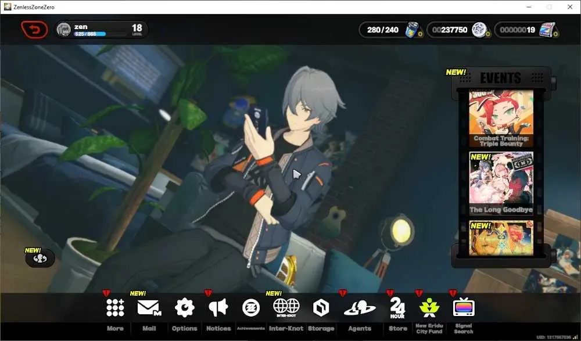Add battery charge with plus icon

coord(420,34)
